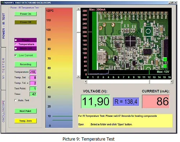Click the 'Max: 200mA' label
The width and height of the screenshot is (180, 142).
pyautogui.click(x=97, y=9)
